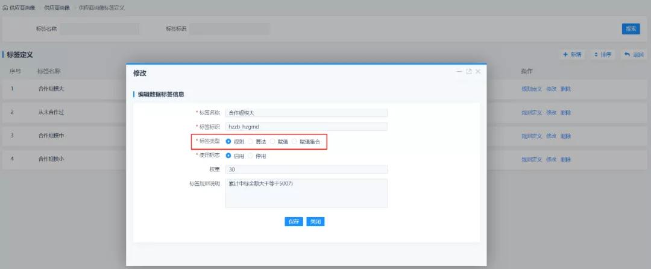Viewport: 651px width, 269px height.
Task: Open 规则定义 for row 4 合作规模小
Action: [x=532, y=159]
